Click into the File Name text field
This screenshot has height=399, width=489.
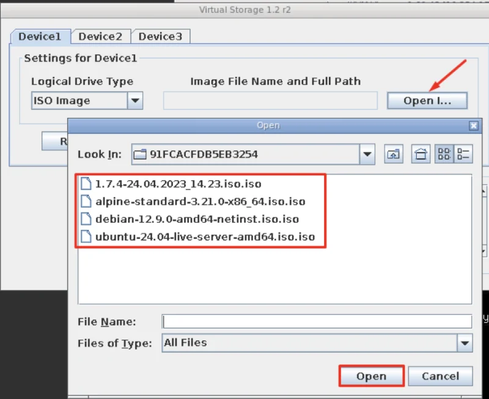tap(317, 322)
